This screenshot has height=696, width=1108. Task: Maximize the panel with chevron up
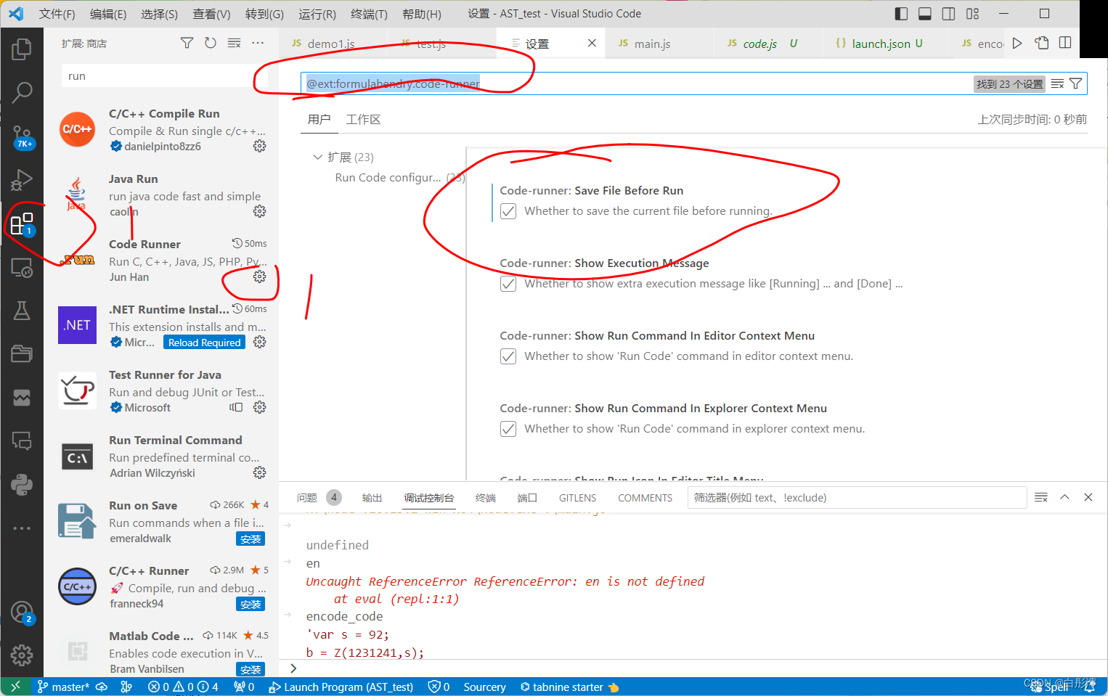click(1064, 497)
